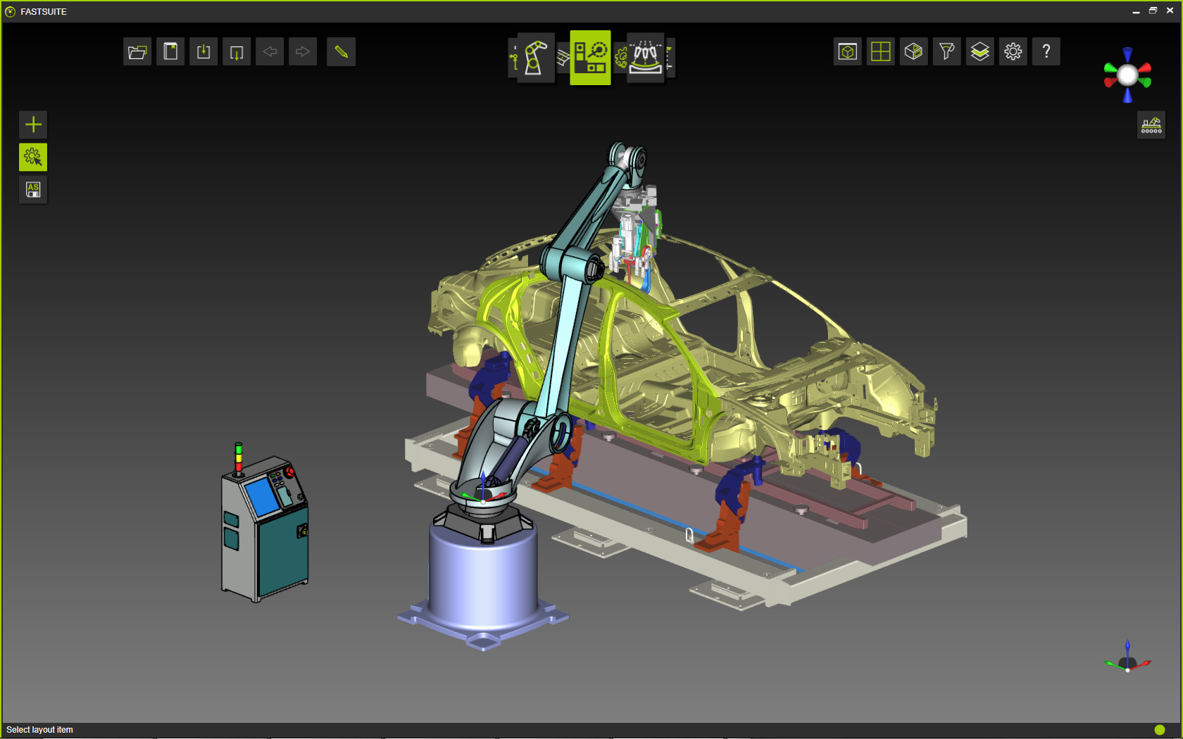This screenshot has width=1183, height=739.
Task: Click the robot conveyor icon at right
Action: click(x=1151, y=125)
